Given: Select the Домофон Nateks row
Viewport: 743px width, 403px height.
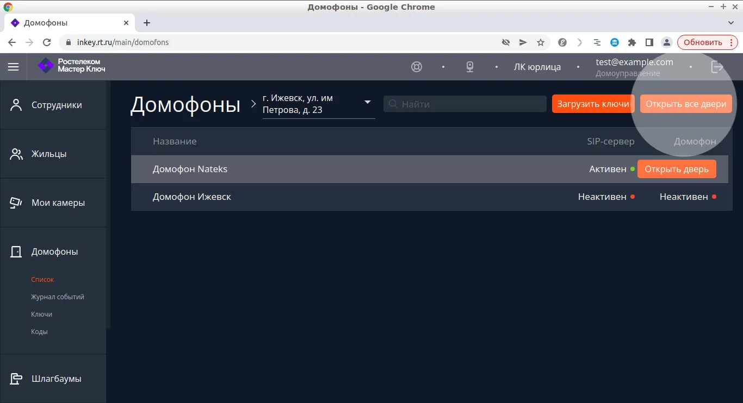Looking at the screenshot, I should tap(429, 169).
